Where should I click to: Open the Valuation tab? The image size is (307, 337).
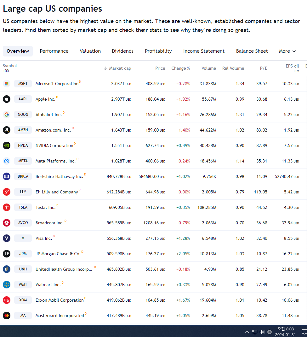click(x=90, y=51)
